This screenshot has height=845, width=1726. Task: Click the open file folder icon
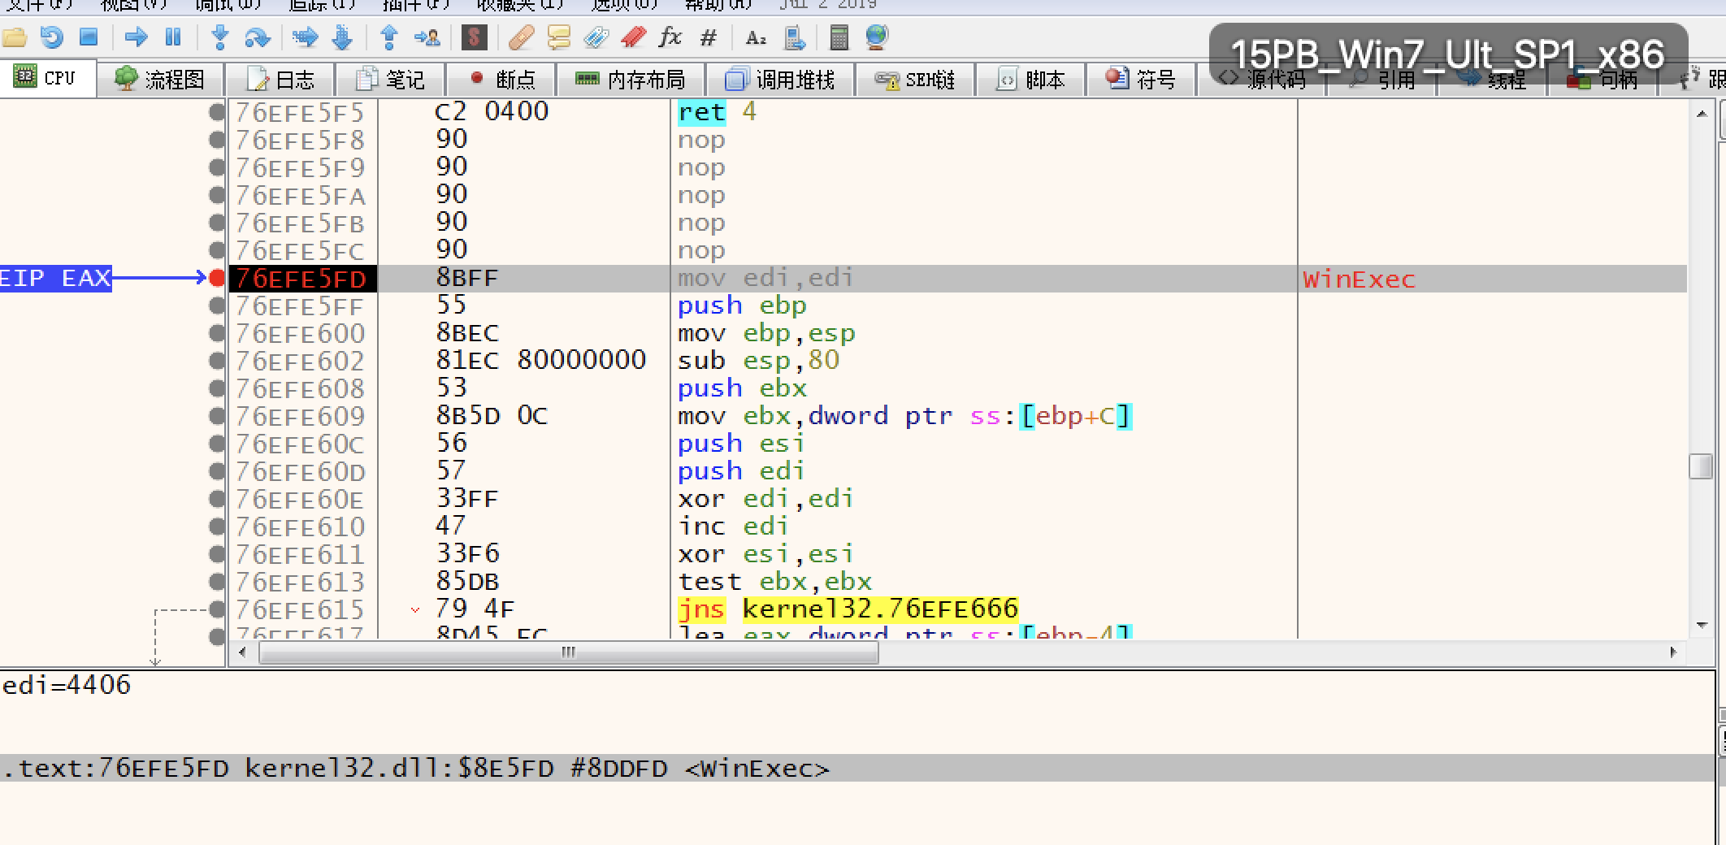15,37
